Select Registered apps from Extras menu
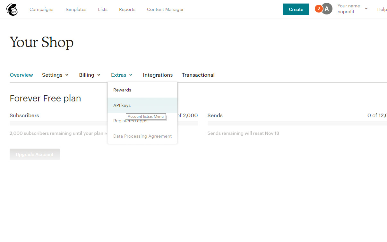The width and height of the screenshot is (387, 242). [142, 121]
